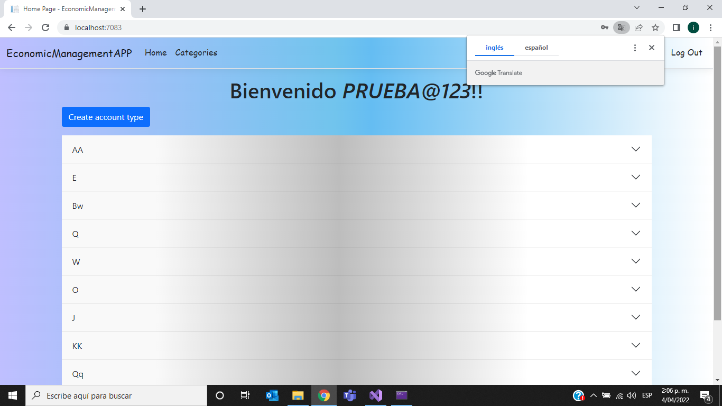Click the Create account type button
The width and height of the screenshot is (722, 406).
click(106, 117)
